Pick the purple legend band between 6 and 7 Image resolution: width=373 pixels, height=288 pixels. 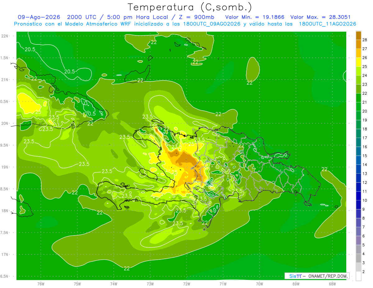358,231
